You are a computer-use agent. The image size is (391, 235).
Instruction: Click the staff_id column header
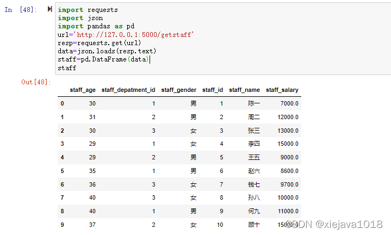coord(213,90)
